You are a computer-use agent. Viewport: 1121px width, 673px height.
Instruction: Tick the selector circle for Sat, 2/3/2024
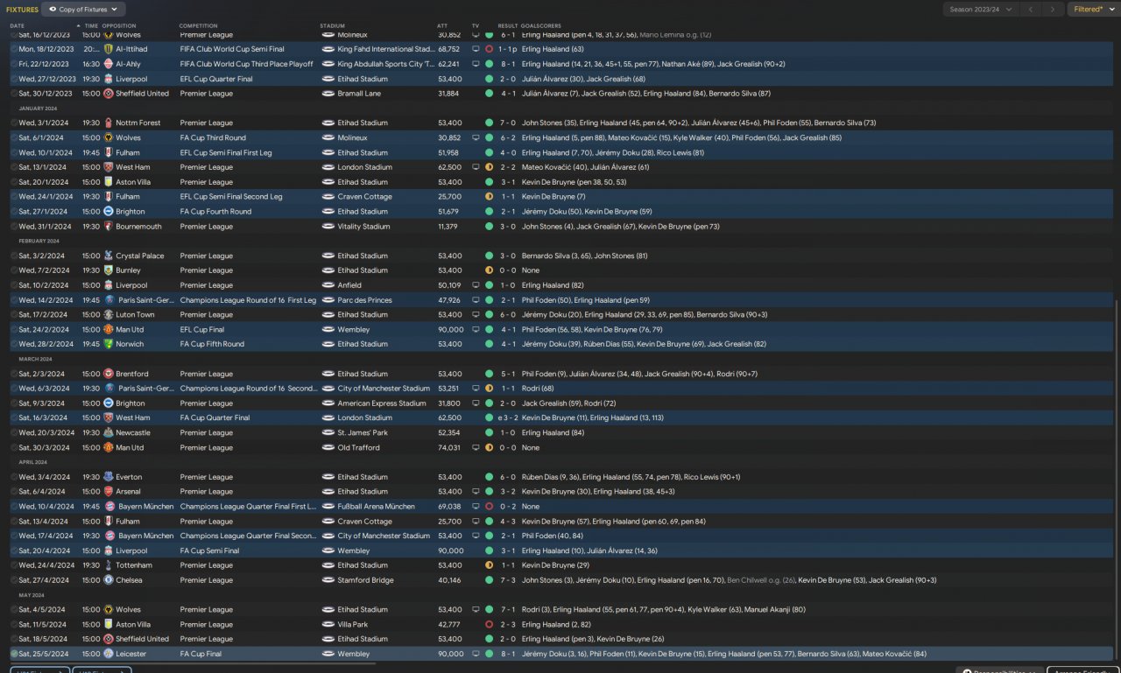[x=14, y=374]
